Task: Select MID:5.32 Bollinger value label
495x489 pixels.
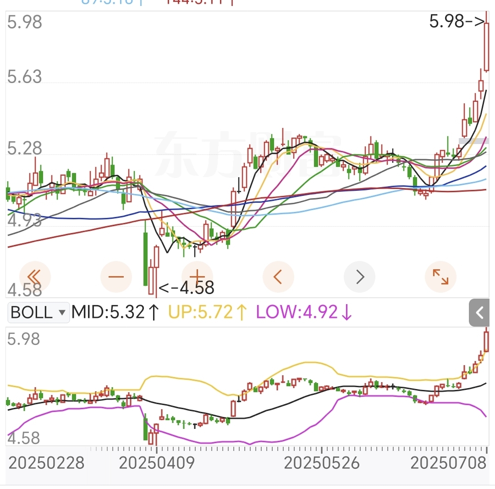Action: [x=115, y=312]
